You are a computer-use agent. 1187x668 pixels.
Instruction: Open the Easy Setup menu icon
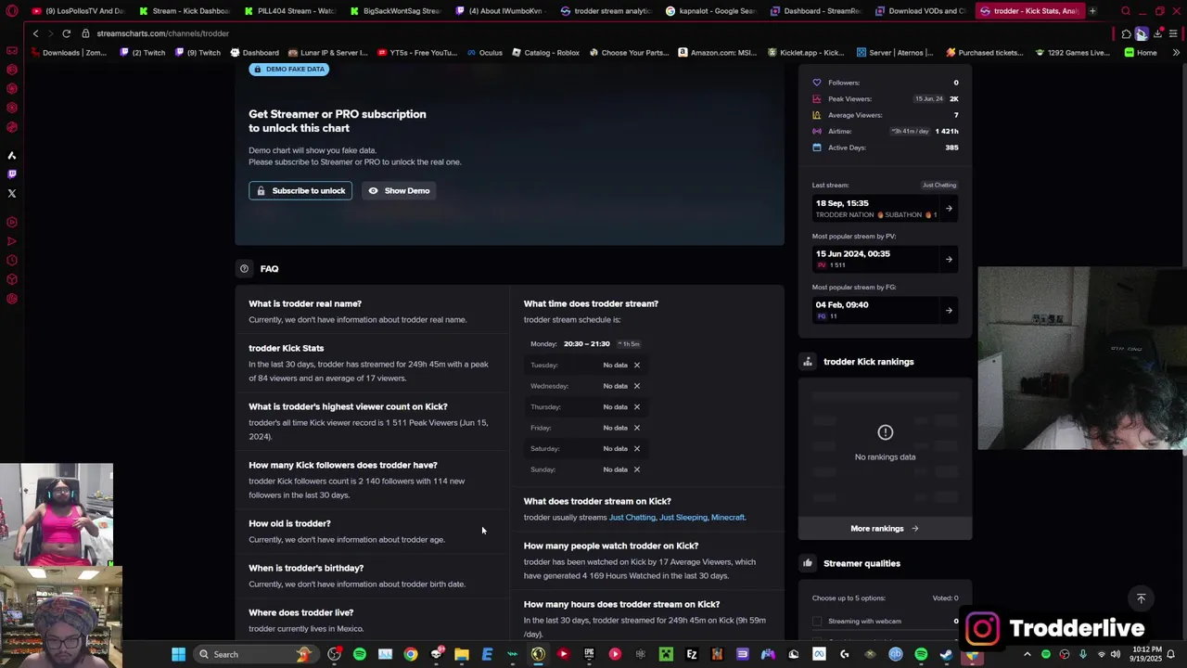(x=1173, y=33)
